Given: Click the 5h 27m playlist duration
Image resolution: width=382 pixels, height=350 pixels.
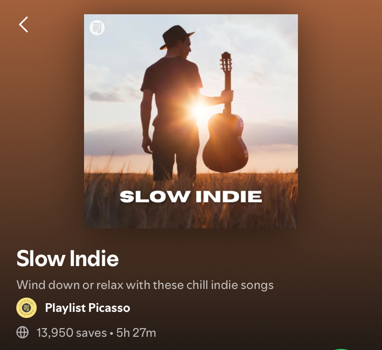Looking at the screenshot, I should pos(136,333).
